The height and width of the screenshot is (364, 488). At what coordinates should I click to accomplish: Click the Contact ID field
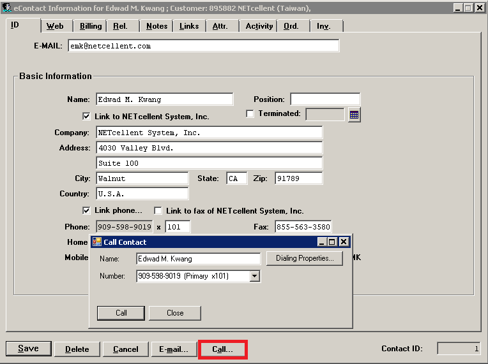tap(459, 348)
